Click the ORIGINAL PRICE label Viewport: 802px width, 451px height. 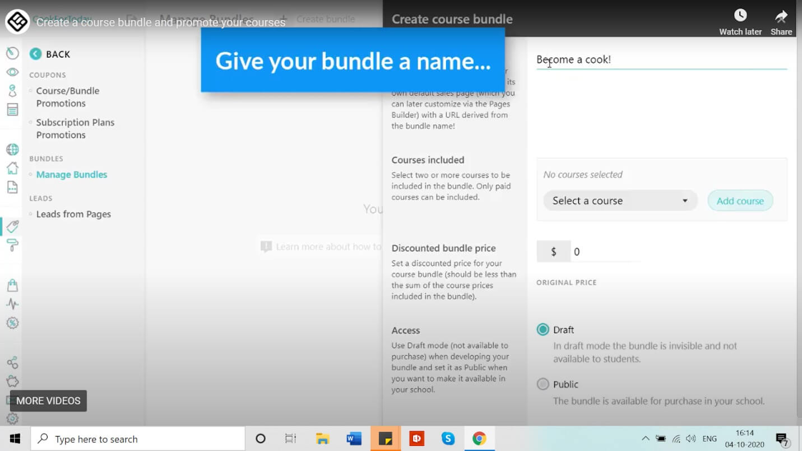[x=566, y=282]
